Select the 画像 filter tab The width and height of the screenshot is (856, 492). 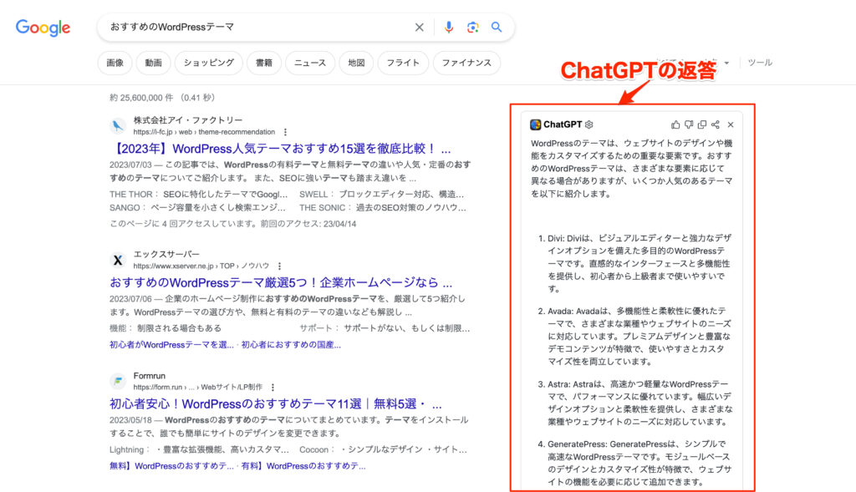point(115,63)
